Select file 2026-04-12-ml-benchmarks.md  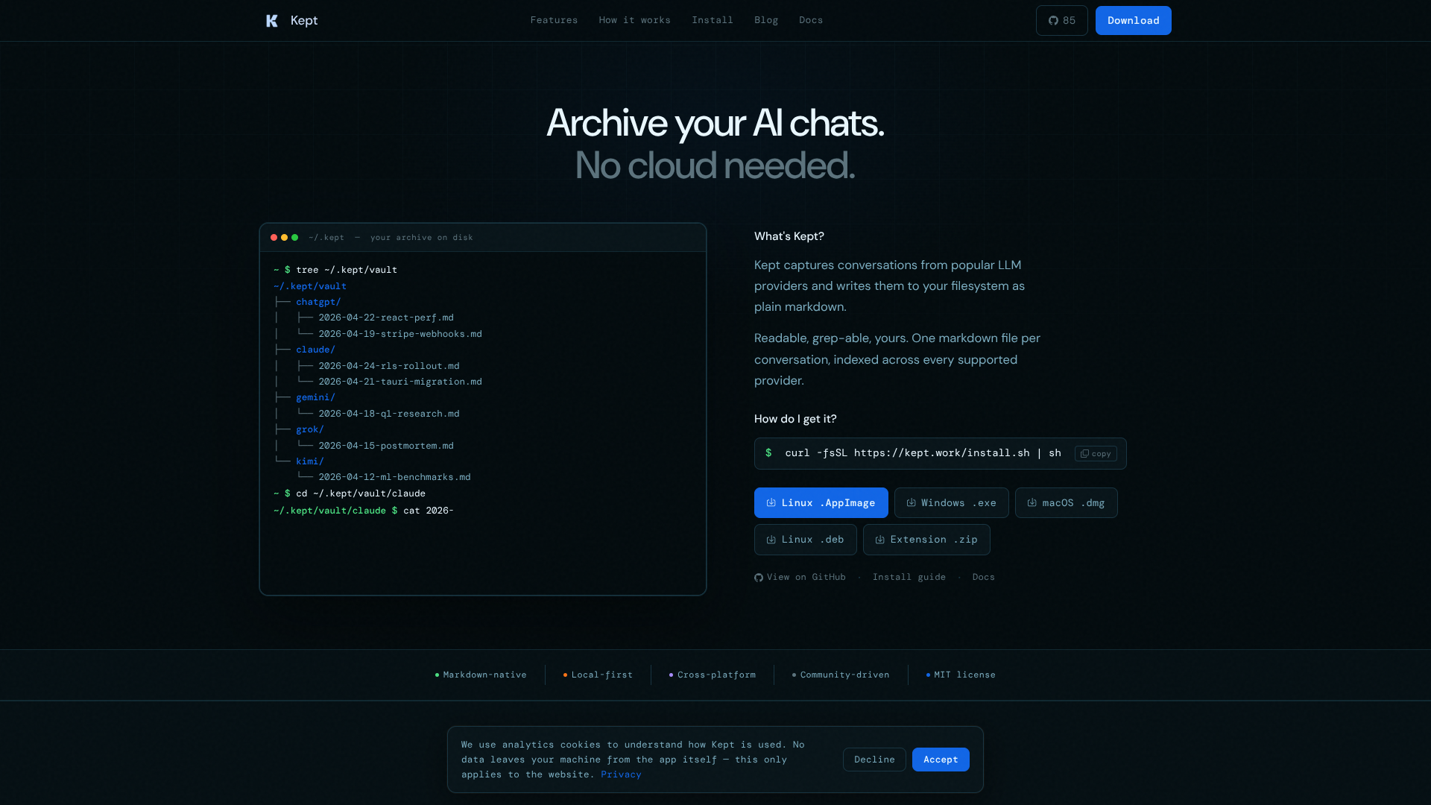click(394, 477)
